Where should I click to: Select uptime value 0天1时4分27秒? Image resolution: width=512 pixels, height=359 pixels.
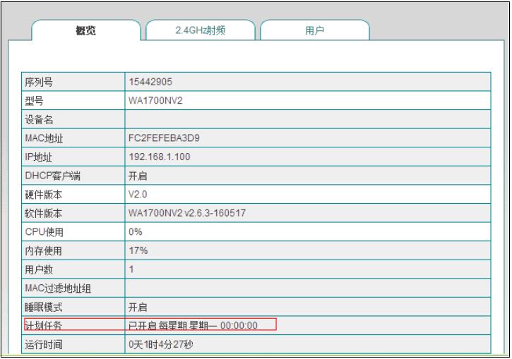[160, 344]
